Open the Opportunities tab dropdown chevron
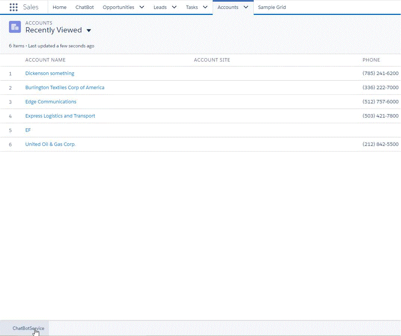Screen dimensions: 401x336 pos(142,7)
